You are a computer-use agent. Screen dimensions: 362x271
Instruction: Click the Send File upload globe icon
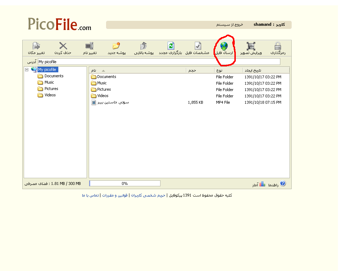[x=224, y=46]
